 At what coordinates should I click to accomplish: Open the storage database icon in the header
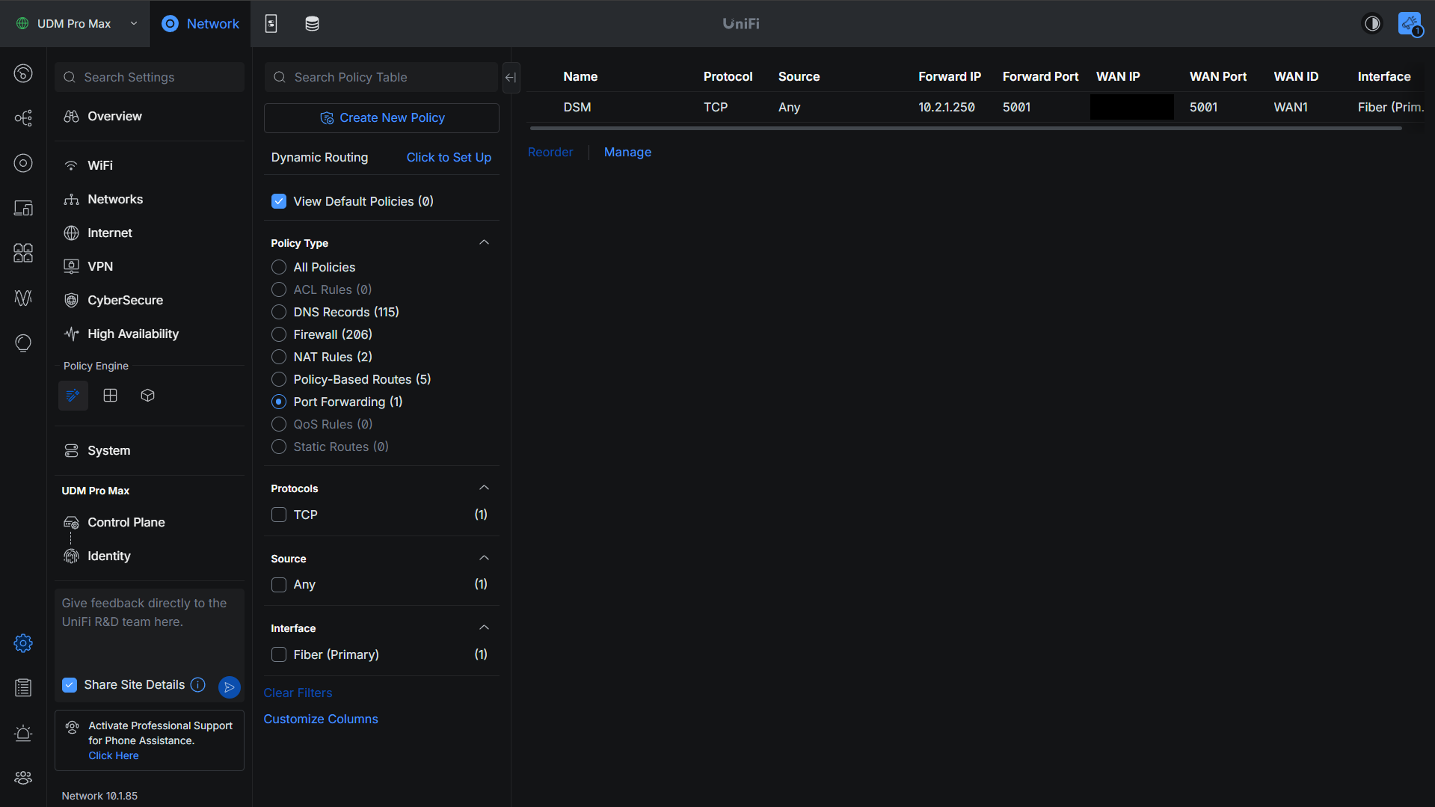pyautogui.click(x=312, y=24)
